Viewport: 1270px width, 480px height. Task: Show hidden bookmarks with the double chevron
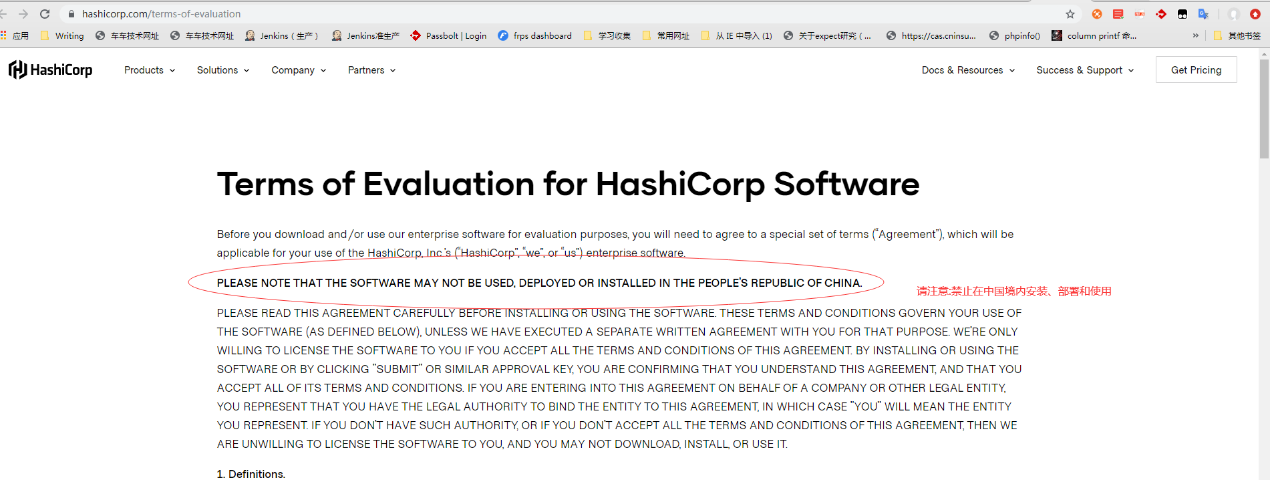pos(1195,35)
